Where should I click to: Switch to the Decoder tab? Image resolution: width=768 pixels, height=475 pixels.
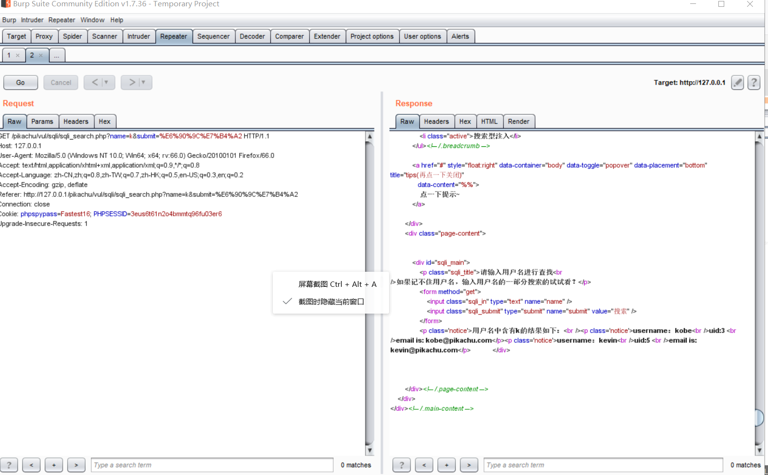coord(252,36)
